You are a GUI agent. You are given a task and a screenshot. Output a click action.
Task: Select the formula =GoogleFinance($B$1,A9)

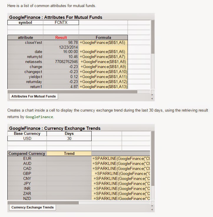(x=103, y=67)
